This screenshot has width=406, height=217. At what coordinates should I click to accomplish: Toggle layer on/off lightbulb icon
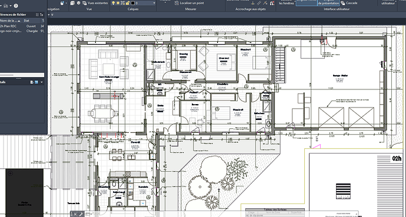point(114,3)
